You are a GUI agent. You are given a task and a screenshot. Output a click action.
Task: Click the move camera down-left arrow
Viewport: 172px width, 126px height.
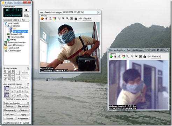click(x=5, y=79)
